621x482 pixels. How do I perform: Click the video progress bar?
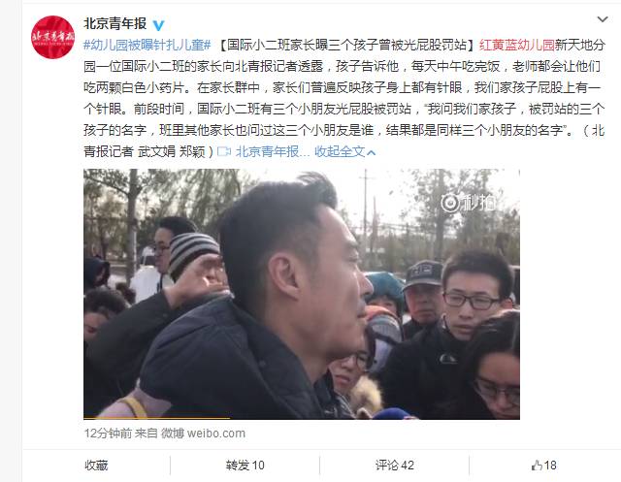click(x=302, y=418)
